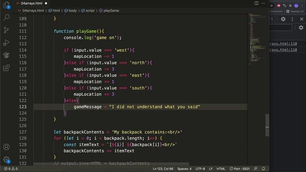Open the DevTools kebab menu
The width and height of the screenshot is (306, 172).
coord(292,19)
